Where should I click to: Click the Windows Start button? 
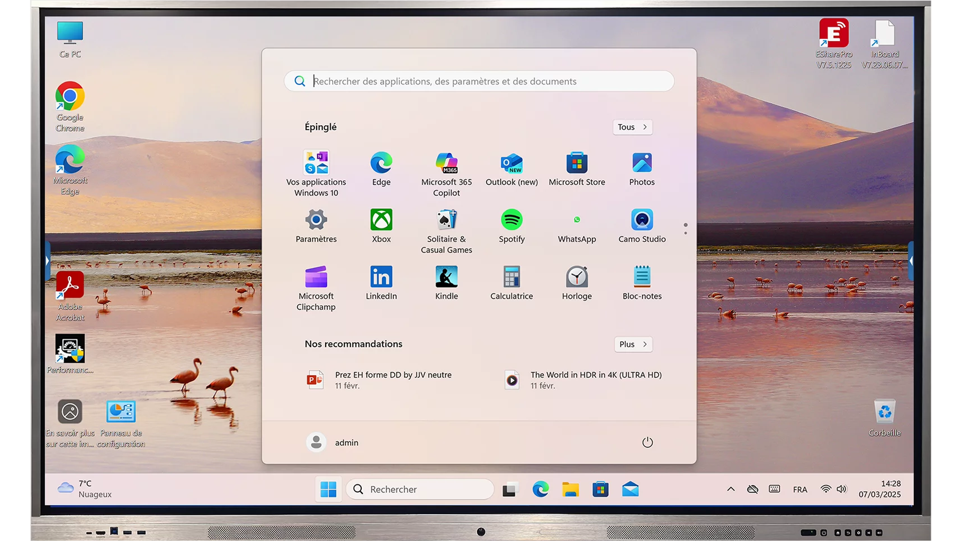[x=329, y=489]
